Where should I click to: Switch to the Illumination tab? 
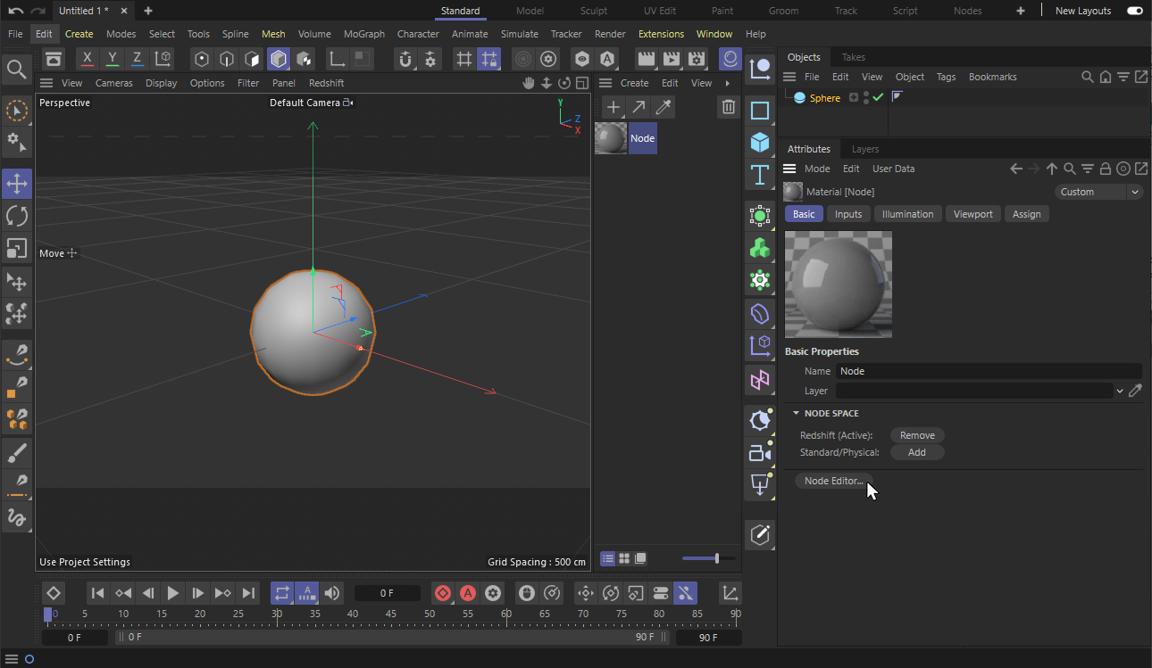pos(907,214)
